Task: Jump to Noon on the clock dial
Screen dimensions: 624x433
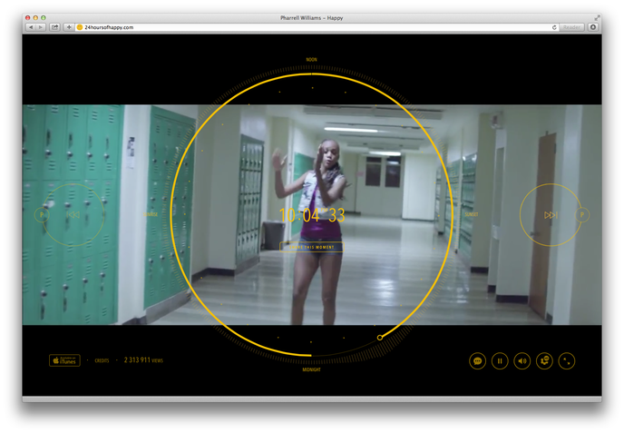Action: coord(311,60)
